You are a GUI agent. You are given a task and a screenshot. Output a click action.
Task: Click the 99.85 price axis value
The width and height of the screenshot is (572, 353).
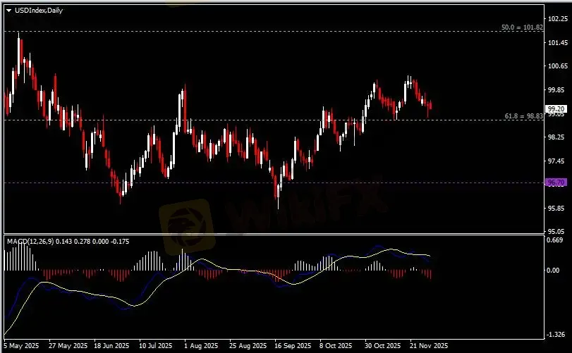click(558, 90)
